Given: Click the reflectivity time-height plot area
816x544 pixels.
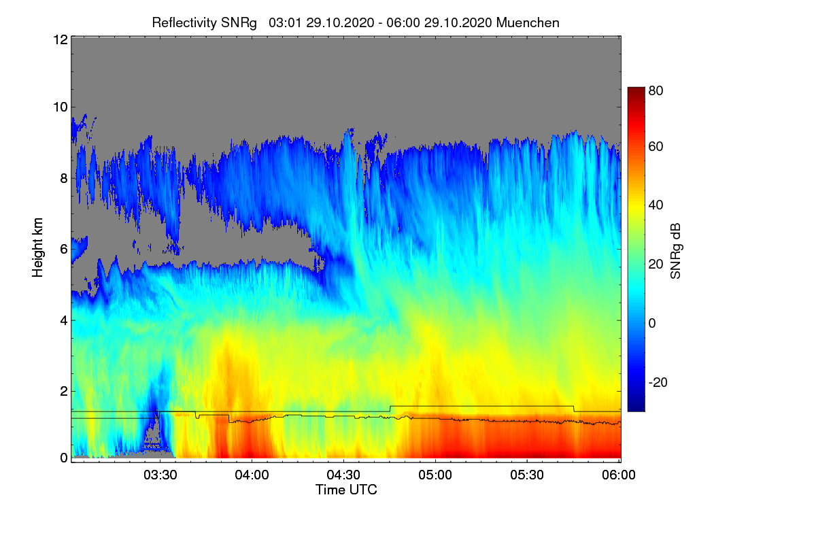Looking at the screenshot, I should [346, 249].
